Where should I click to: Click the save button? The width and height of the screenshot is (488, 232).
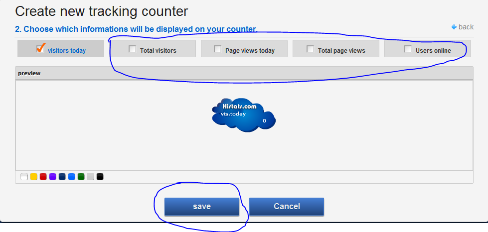(x=202, y=207)
